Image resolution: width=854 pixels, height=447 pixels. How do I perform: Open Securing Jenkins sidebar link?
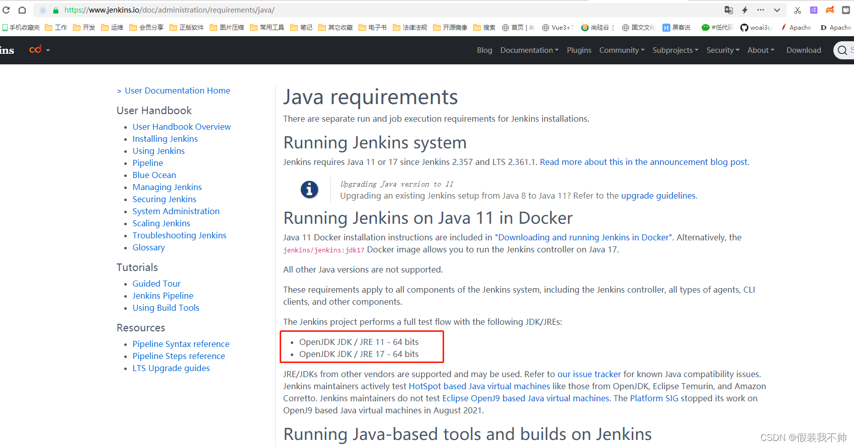click(x=164, y=199)
